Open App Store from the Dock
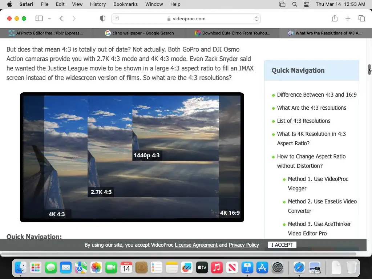372x279 pixels. (x=262, y=268)
